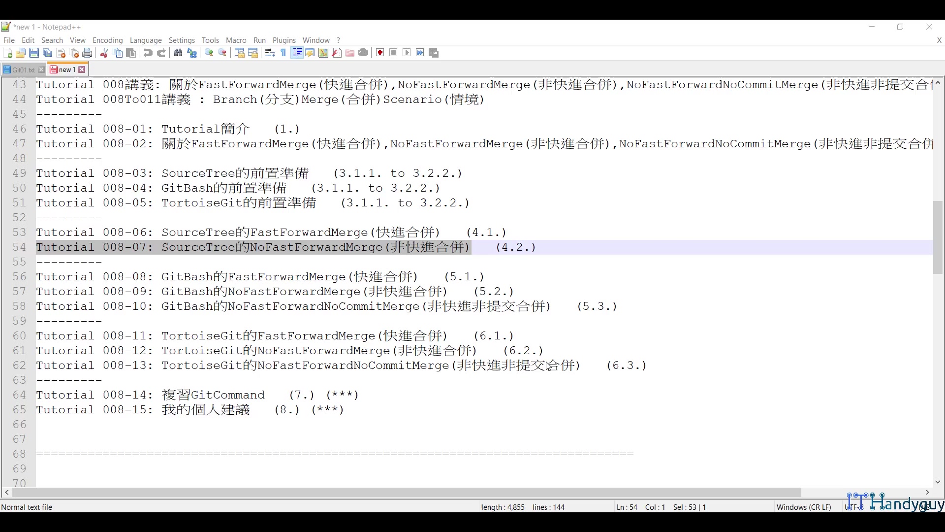The height and width of the screenshot is (532, 945).
Task: Open the Find dialog
Action: click(178, 53)
